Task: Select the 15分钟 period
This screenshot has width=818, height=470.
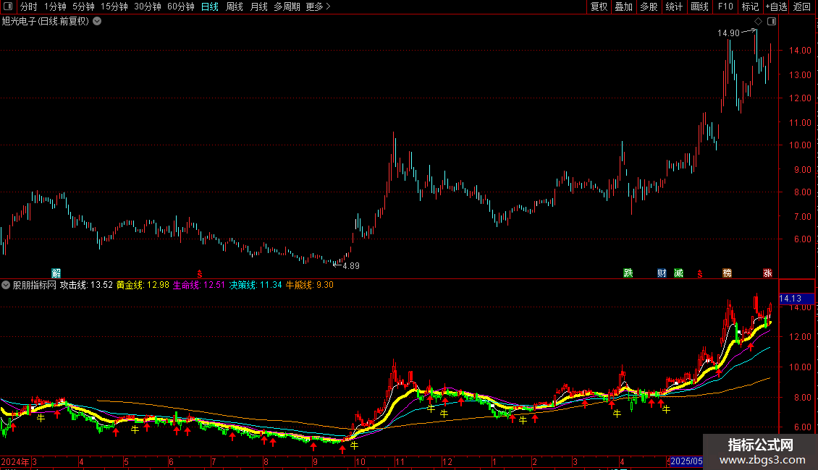Action: click(114, 7)
